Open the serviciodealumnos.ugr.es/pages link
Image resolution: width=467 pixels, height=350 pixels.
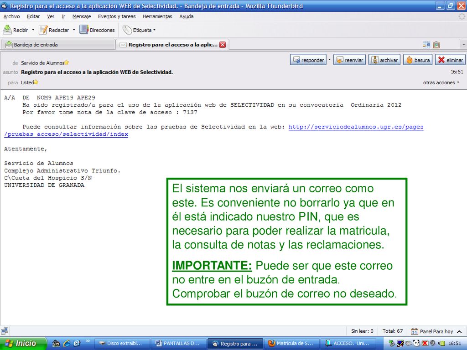pyautogui.click(x=356, y=127)
